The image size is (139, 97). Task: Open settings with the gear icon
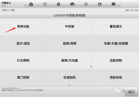[58, 4]
